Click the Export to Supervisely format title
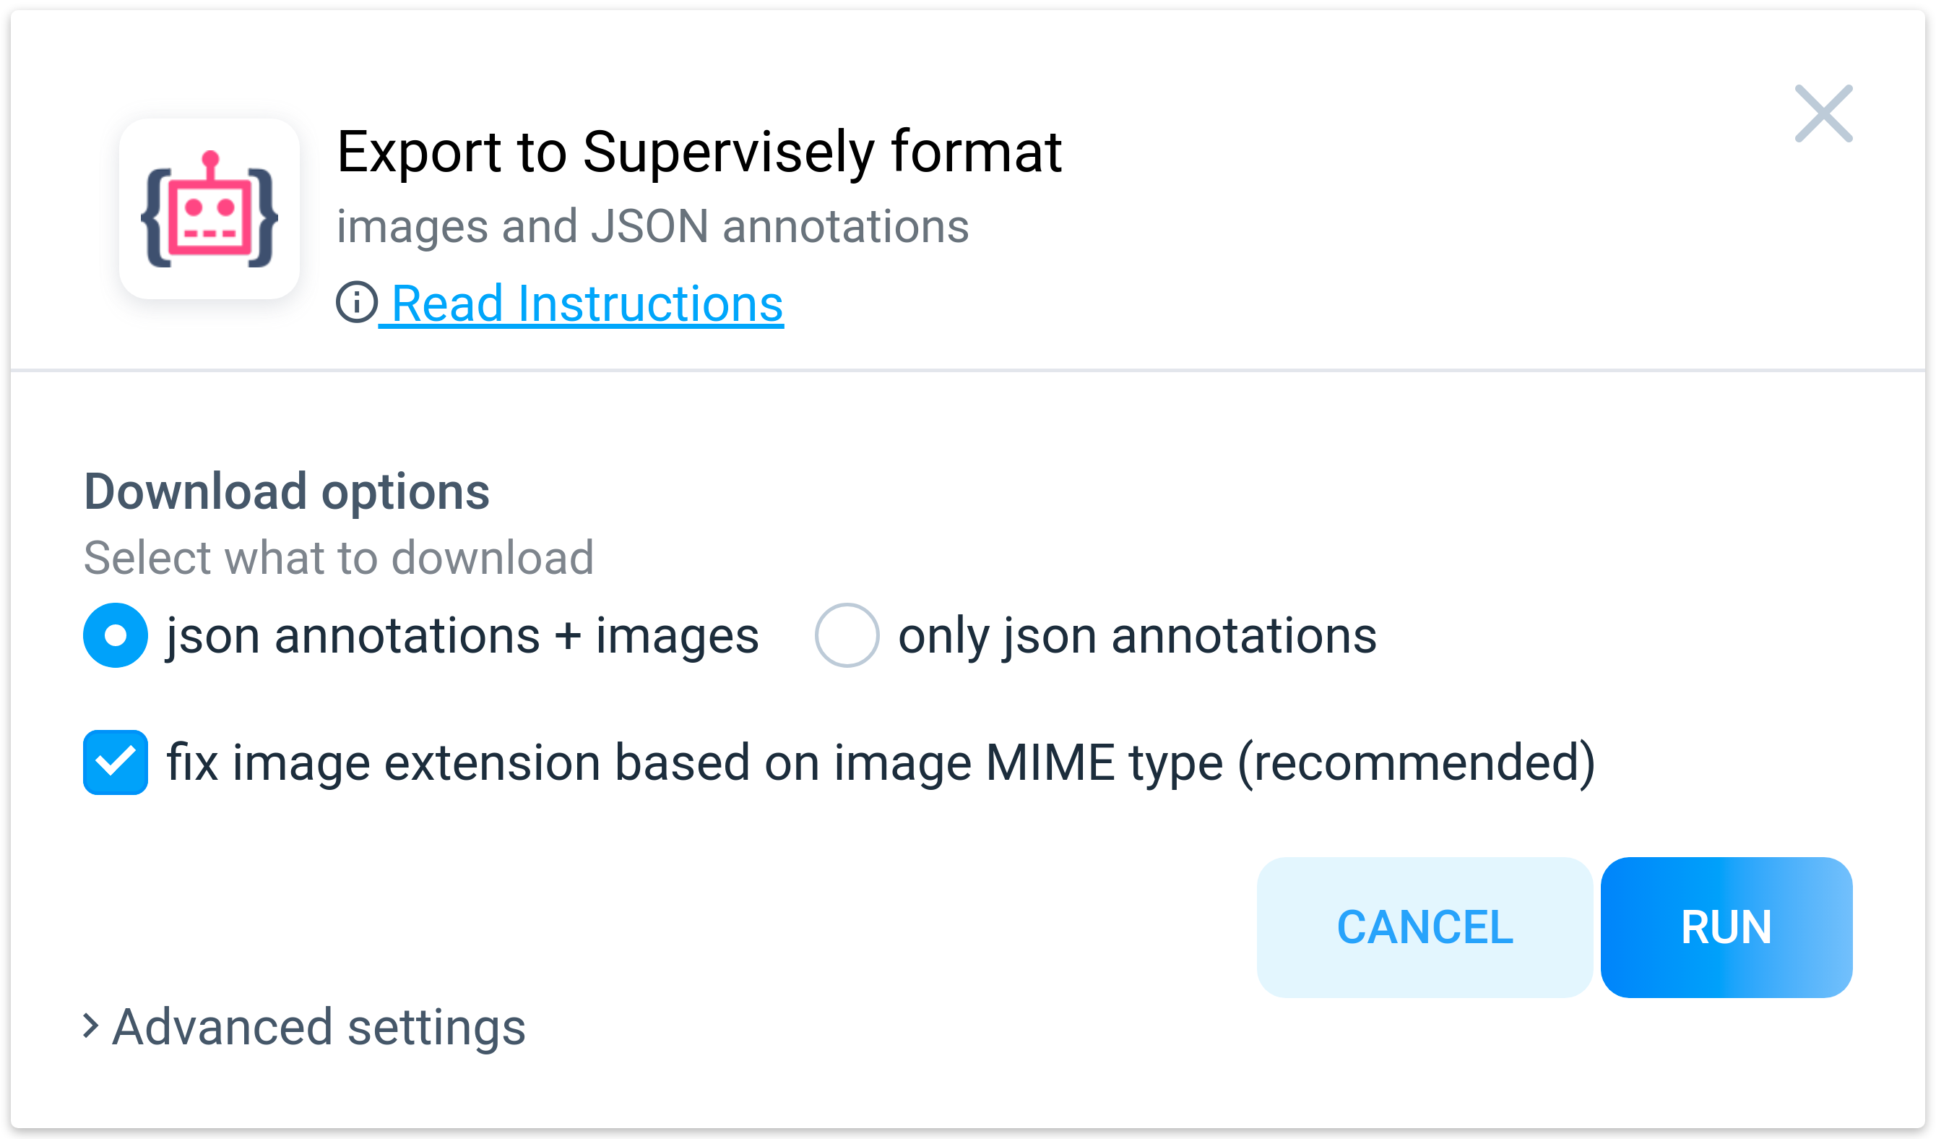Screen dimensions: 1936x1139 (699, 152)
